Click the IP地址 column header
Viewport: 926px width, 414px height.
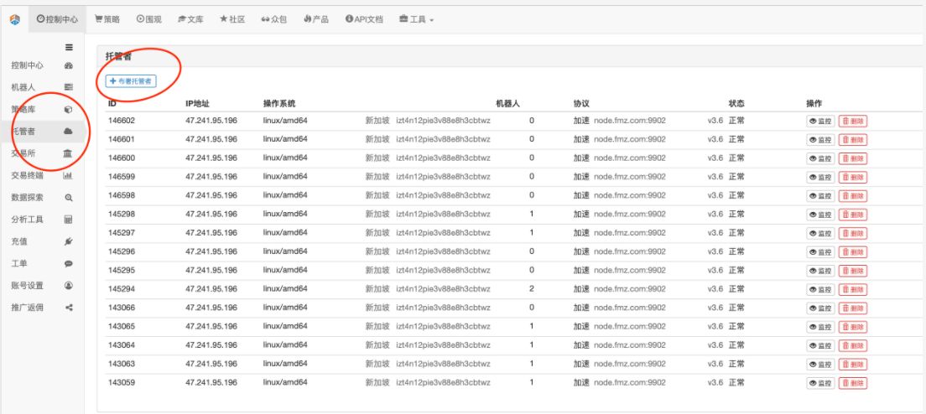pyautogui.click(x=197, y=103)
